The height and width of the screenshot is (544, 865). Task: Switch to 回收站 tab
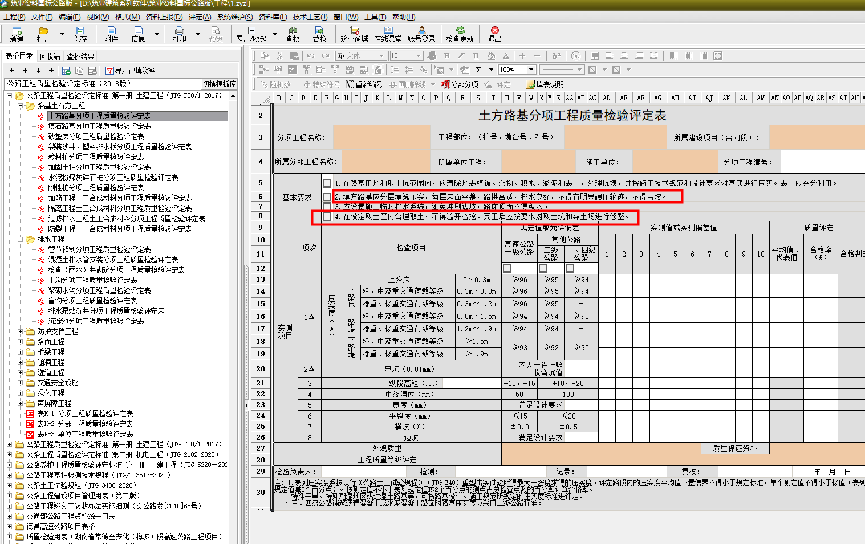[x=50, y=56]
